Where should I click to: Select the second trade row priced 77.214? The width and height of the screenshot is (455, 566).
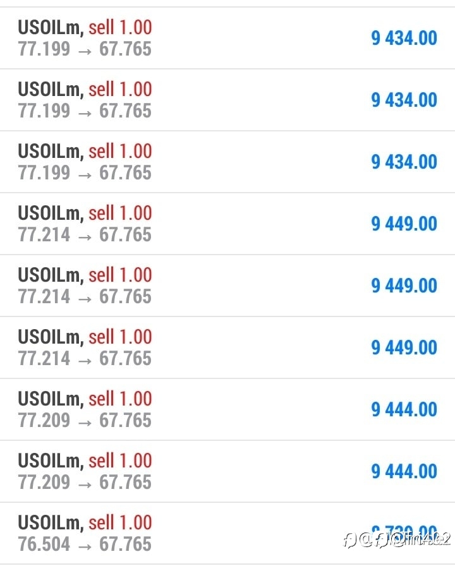[227, 286]
